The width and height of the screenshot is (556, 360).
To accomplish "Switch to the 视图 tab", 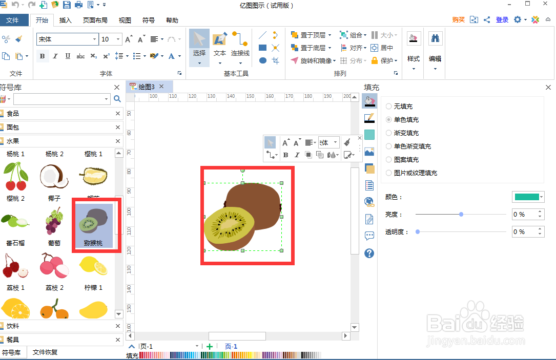I will 125,20.
